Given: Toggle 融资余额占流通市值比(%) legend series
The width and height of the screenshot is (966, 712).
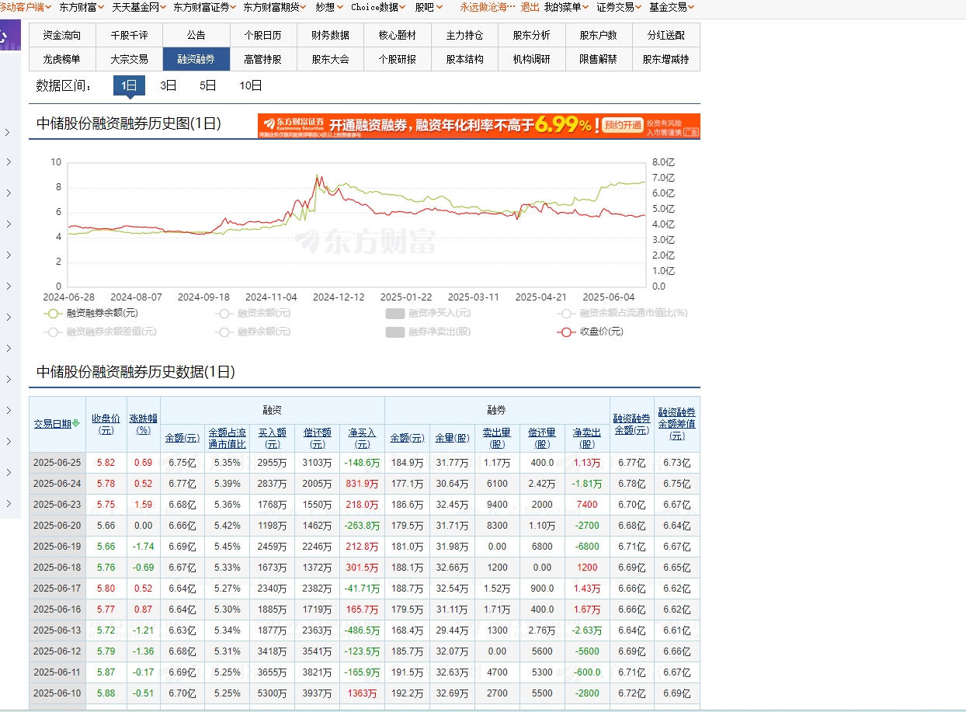Looking at the screenshot, I should point(623,313).
